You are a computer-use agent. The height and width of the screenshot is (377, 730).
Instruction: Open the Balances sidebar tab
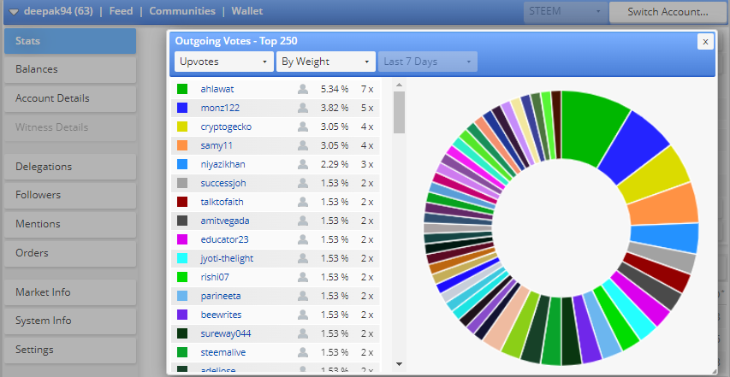[70, 69]
